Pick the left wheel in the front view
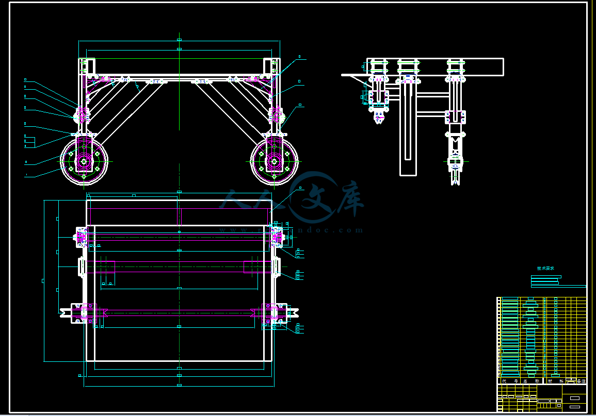 [84, 161]
